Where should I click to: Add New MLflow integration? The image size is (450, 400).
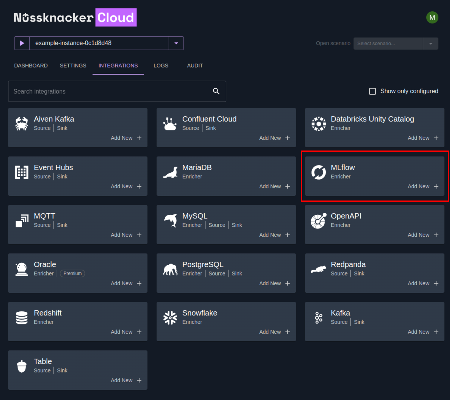[x=423, y=186]
